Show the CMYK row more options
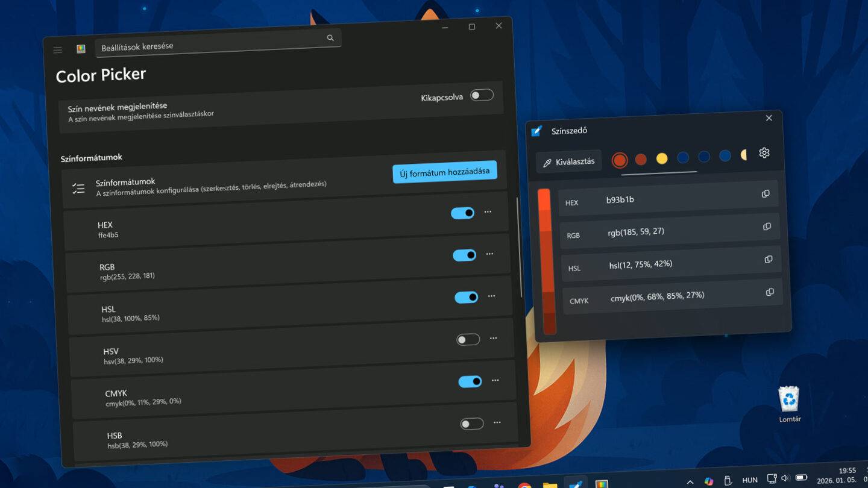Image resolution: width=868 pixels, height=488 pixels. click(495, 380)
